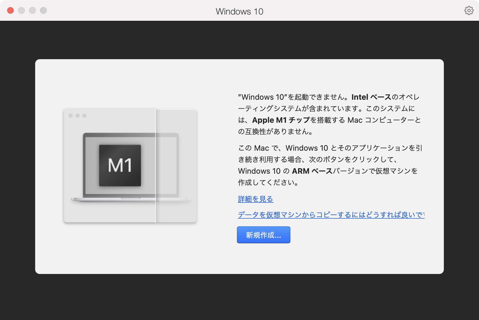The image size is (479, 320).
Task: Click the bold "Apple M1 チップ" text
Action: pyautogui.click(x=281, y=120)
